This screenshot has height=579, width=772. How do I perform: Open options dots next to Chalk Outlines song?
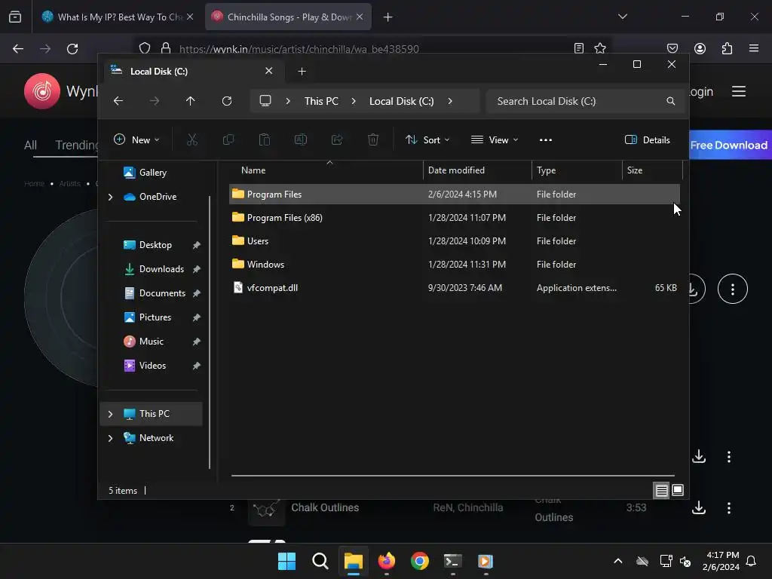click(x=729, y=507)
